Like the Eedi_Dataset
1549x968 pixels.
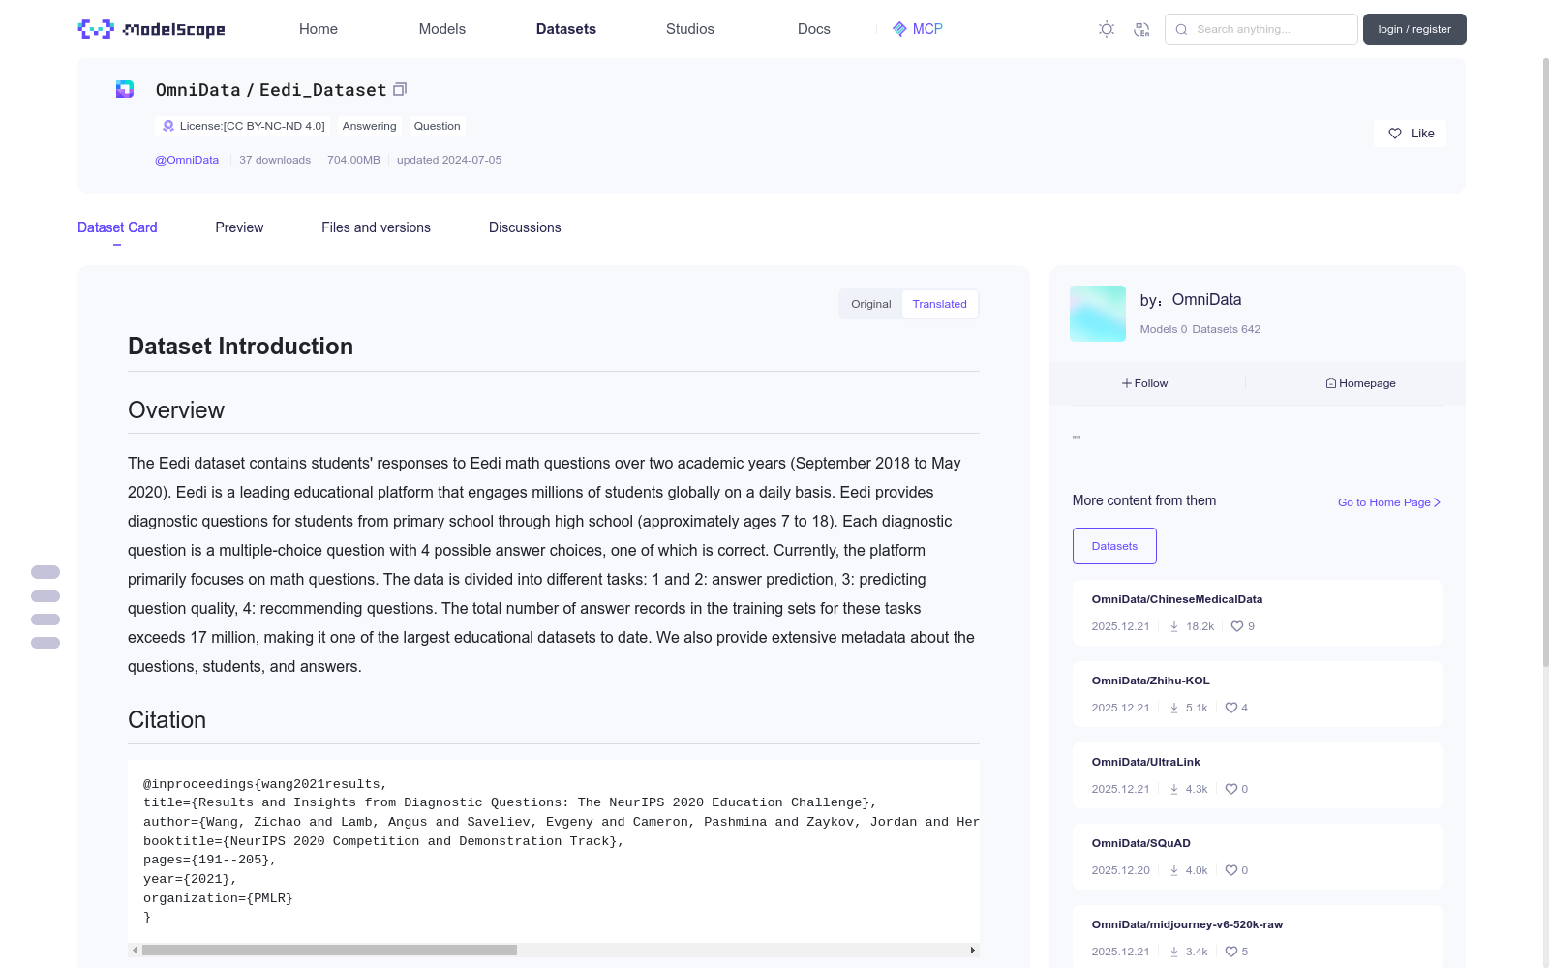pyautogui.click(x=1410, y=134)
